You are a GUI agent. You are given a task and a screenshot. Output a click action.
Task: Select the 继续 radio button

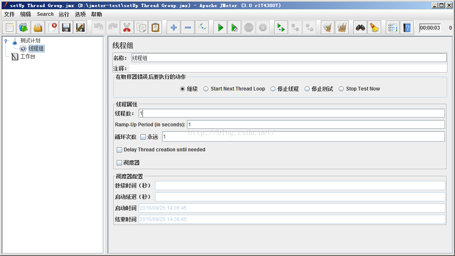click(x=182, y=89)
